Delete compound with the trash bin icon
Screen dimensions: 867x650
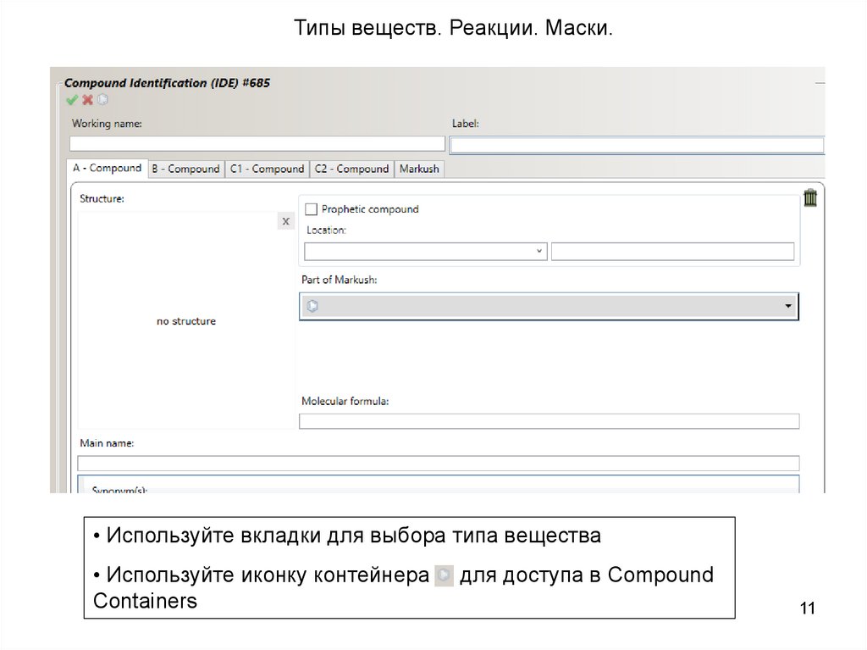coord(810,197)
